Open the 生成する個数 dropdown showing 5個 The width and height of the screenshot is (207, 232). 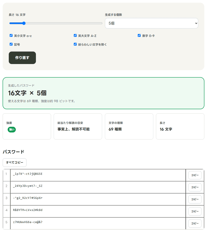point(151,23)
